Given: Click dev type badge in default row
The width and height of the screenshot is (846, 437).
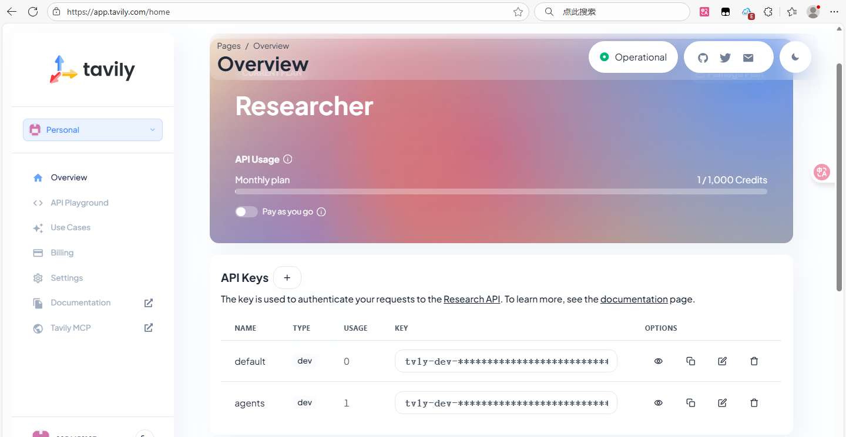Looking at the screenshot, I should (x=305, y=361).
